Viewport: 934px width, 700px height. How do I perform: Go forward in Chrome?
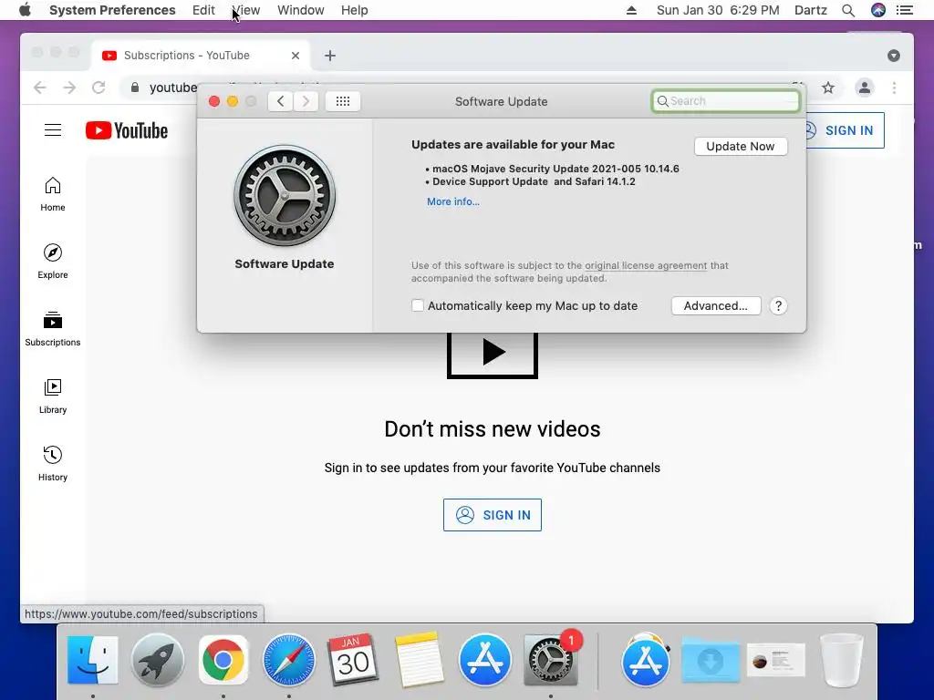click(69, 88)
